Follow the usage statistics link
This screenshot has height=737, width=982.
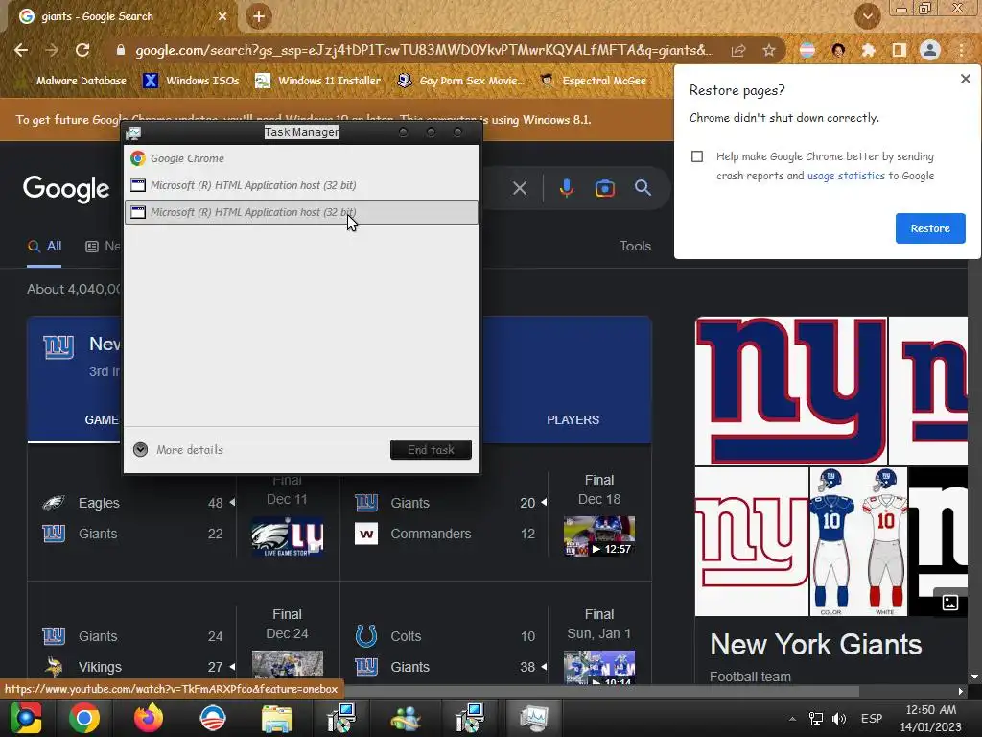pos(846,177)
